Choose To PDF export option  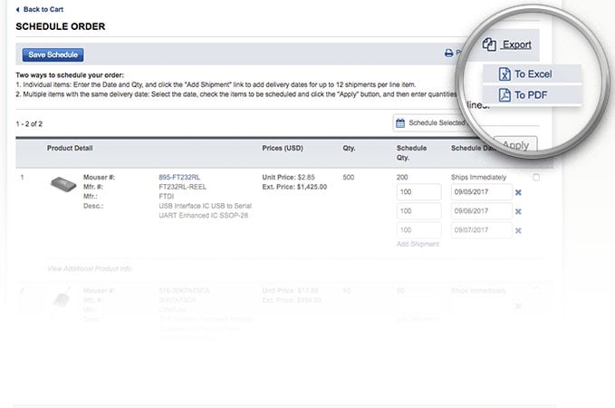pyautogui.click(x=529, y=95)
